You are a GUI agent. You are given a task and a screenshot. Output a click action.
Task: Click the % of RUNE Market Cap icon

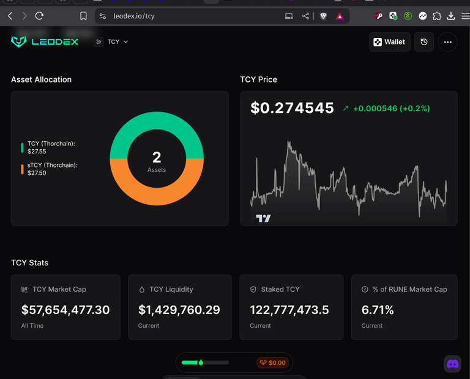[365, 290]
